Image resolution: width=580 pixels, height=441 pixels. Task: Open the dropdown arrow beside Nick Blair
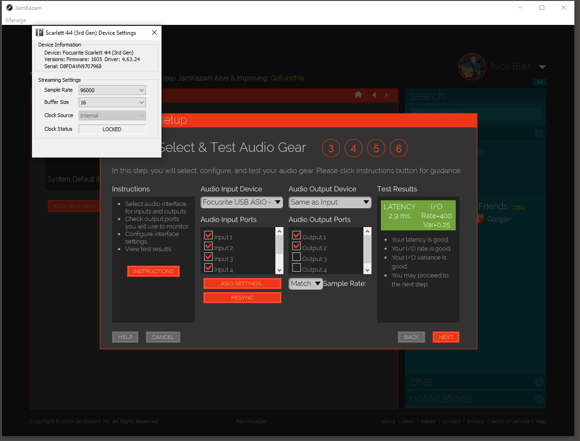point(542,67)
